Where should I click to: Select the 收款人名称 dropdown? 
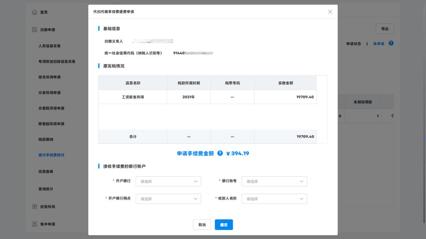click(x=274, y=199)
